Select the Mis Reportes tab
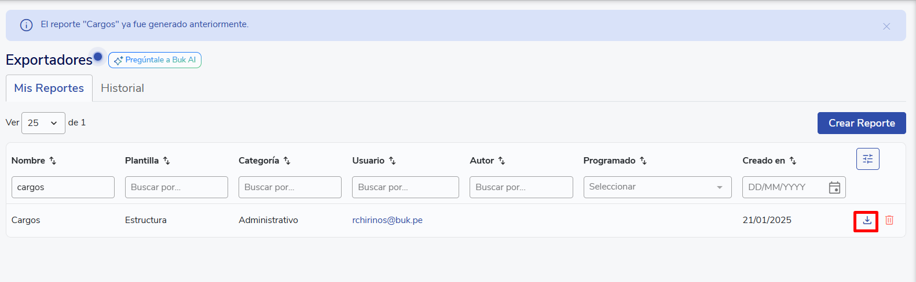Image resolution: width=916 pixels, height=282 pixels. (x=49, y=88)
